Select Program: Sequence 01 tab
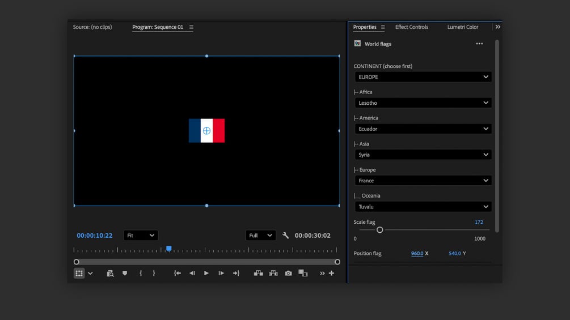Screen dimensions: 570x320 coord(158,27)
